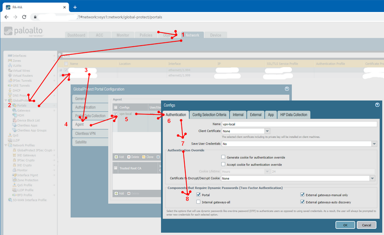Click the IKE Gateways icon
This screenshot has width=384, height=235.
pos(14,155)
